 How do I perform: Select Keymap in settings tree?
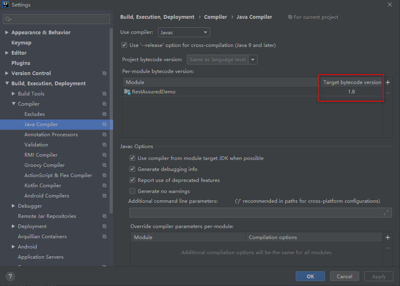click(x=22, y=43)
